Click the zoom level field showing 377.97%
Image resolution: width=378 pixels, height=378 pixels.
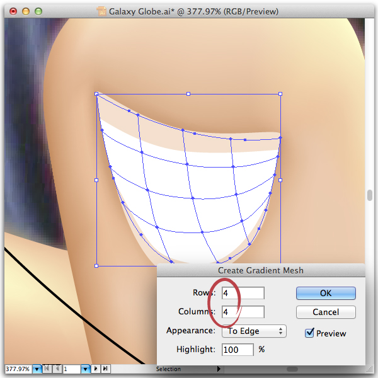(x=18, y=369)
